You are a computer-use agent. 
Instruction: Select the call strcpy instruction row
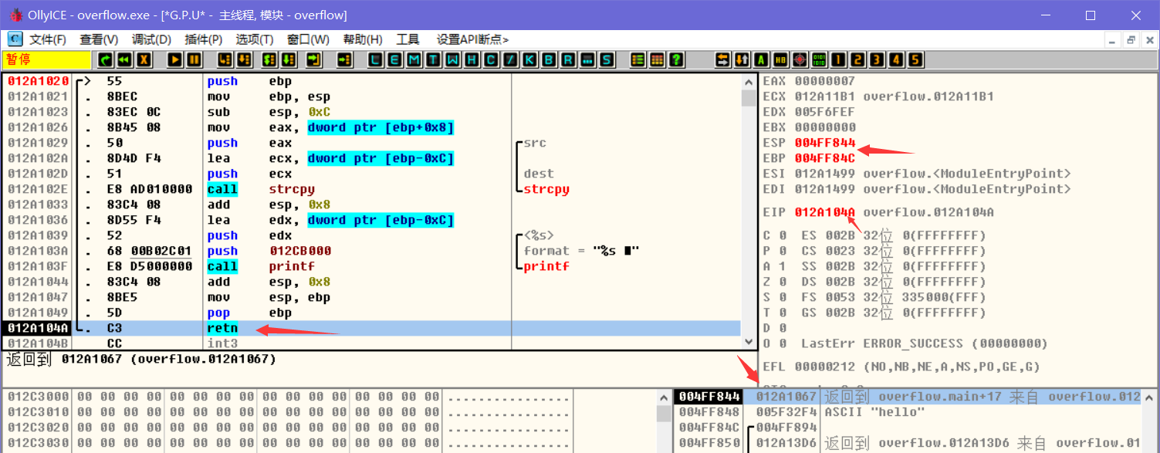[371, 189]
